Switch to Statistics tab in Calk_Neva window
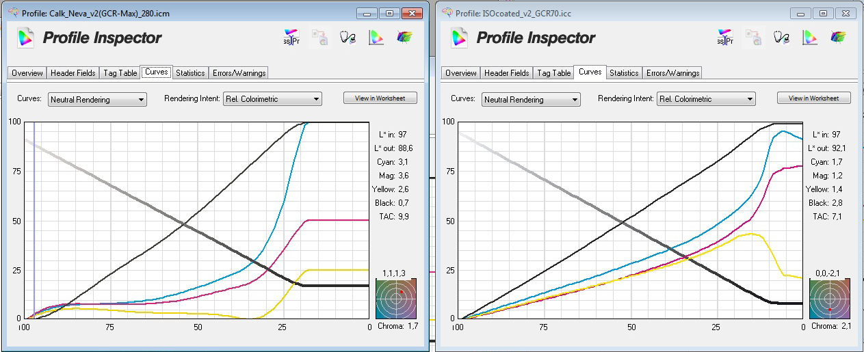The width and height of the screenshot is (864, 352). click(190, 73)
